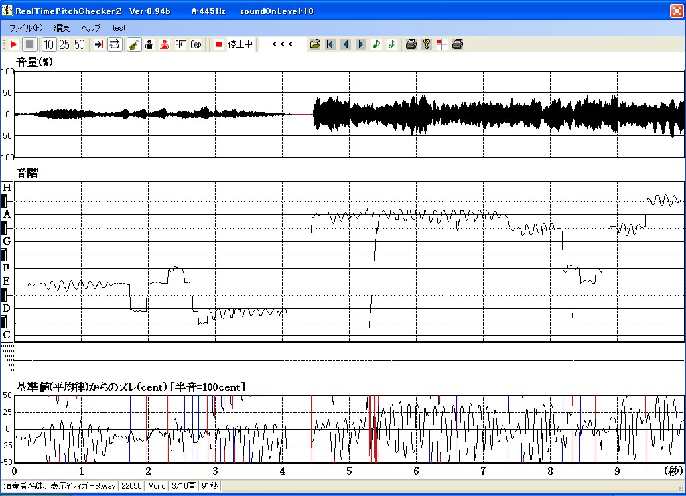The width and height of the screenshot is (686, 496).
Task: Open a wave file with folder icon
Action: coord(315,44)
